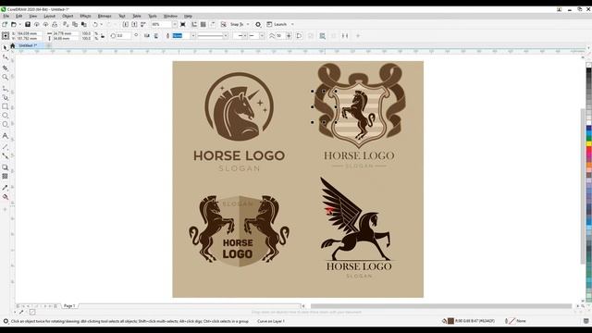The width and height of the screenshot is (592, 333).
Task: Select the Transparency tool
Action: coord(5,177)
